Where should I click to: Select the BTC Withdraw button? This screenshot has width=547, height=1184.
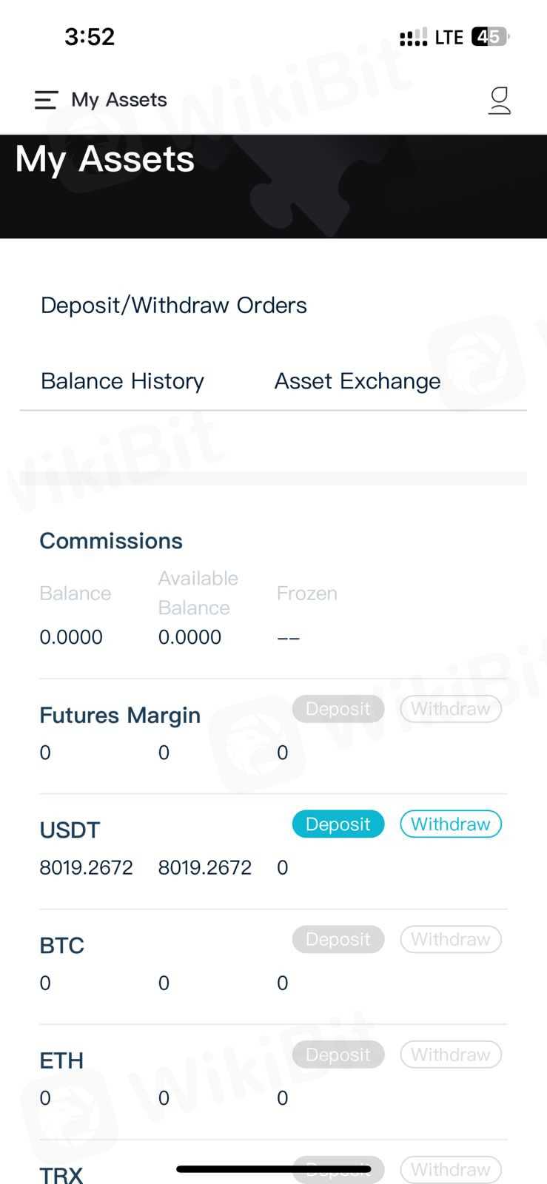tap(450, 940)
